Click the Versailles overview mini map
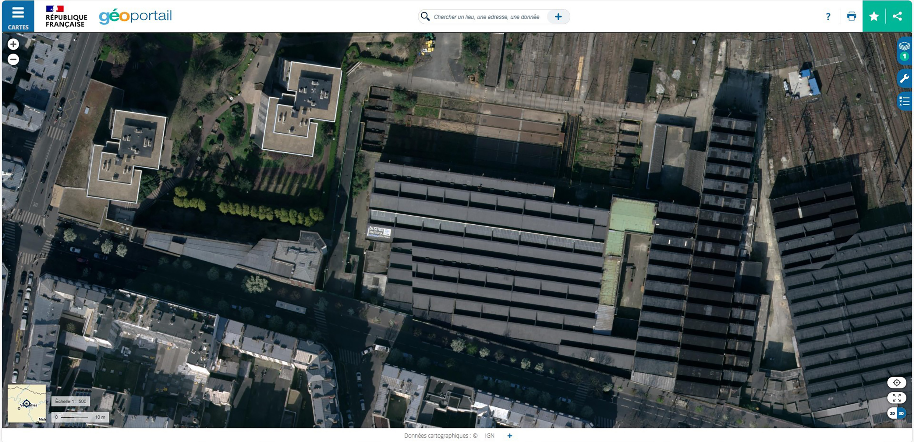Screen dimensions: 914x442 point(27,403)
